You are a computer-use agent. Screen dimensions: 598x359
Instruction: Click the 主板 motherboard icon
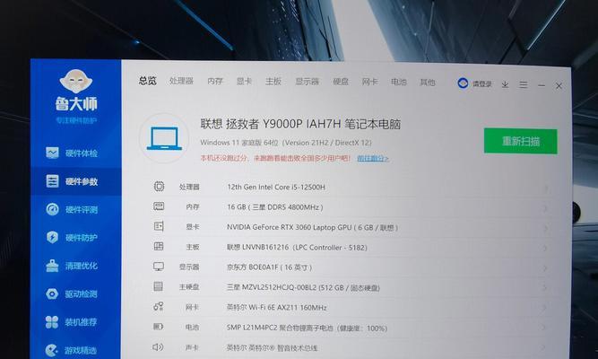click(x=159, y=246)
